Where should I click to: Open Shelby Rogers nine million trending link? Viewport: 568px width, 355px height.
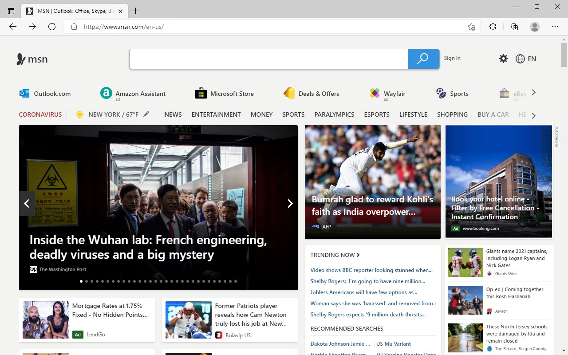[x=368, y=281]
